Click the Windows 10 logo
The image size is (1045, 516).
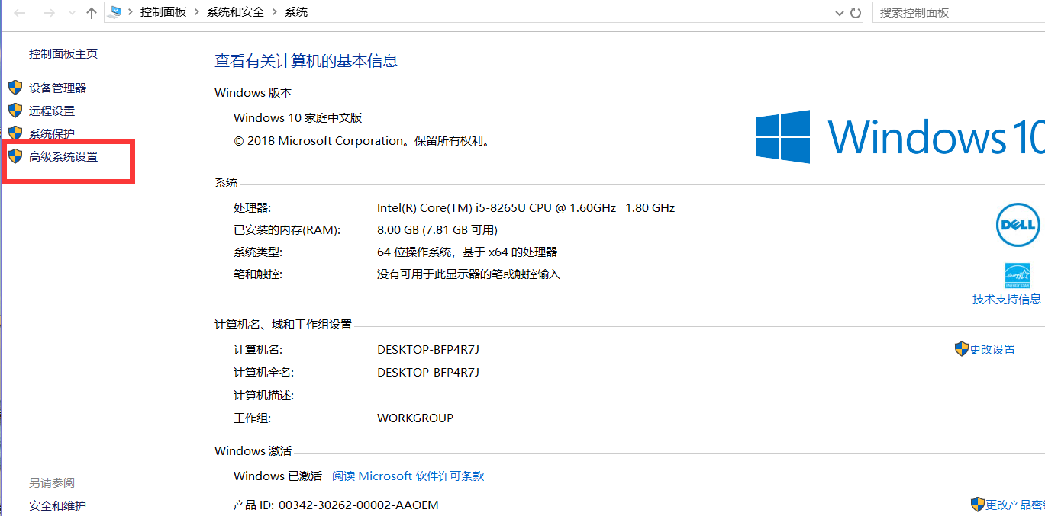(x=900, y=137)
